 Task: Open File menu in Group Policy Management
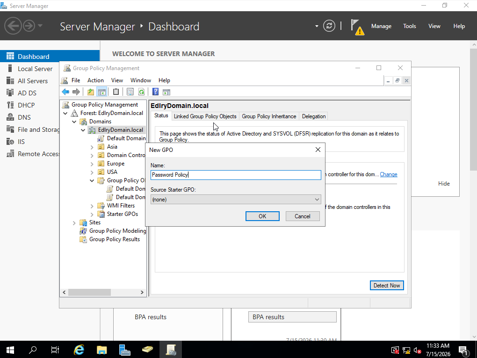click(x=76, y=80)
